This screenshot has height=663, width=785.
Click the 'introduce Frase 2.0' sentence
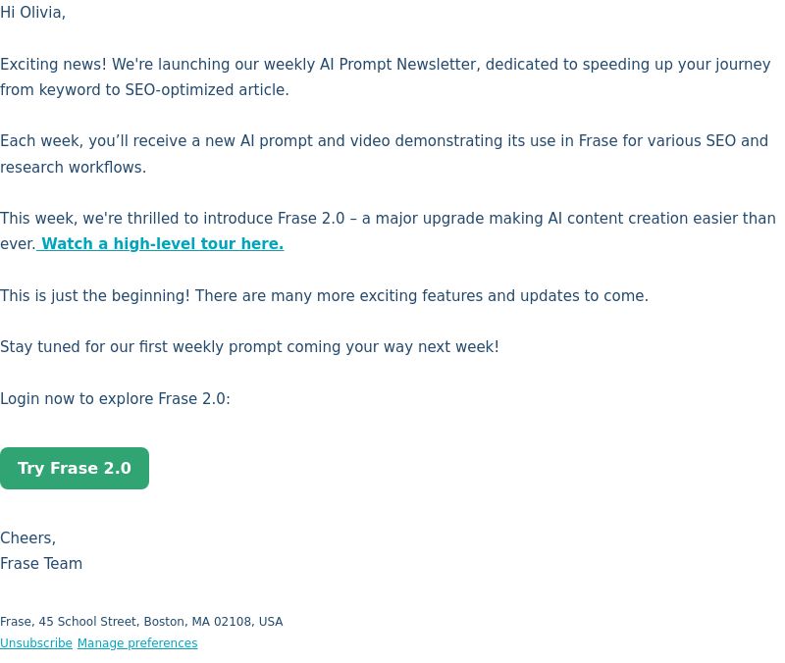[274, 219]
